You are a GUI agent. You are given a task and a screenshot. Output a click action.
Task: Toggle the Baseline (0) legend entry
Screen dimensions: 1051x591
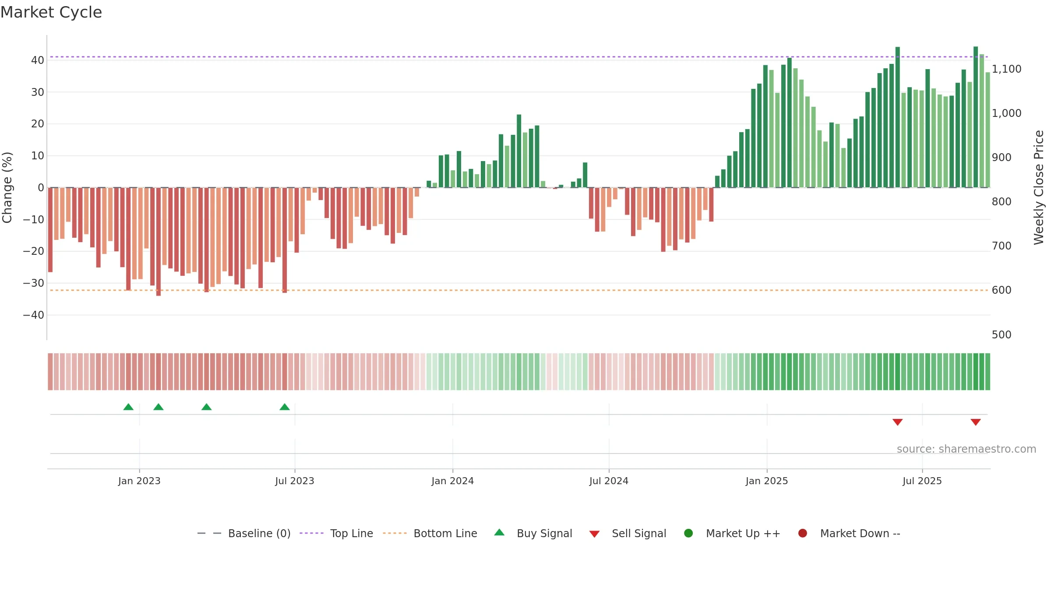(x=244, y=533)
